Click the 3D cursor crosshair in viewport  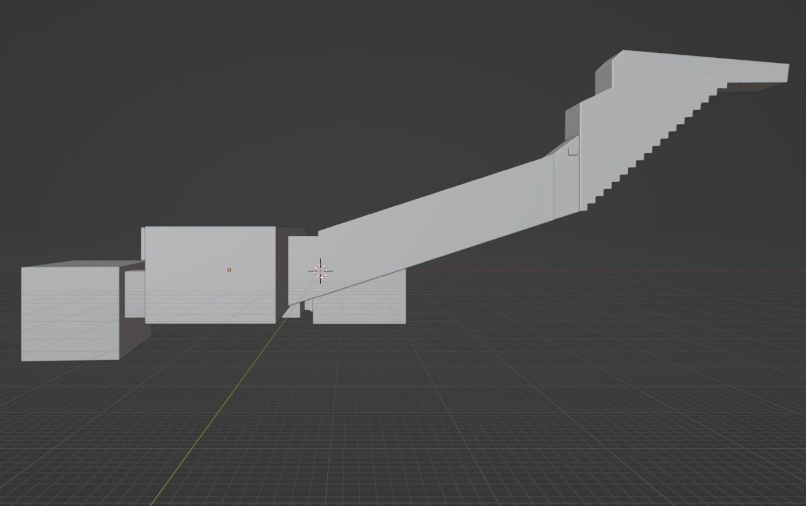pos(320,271)
